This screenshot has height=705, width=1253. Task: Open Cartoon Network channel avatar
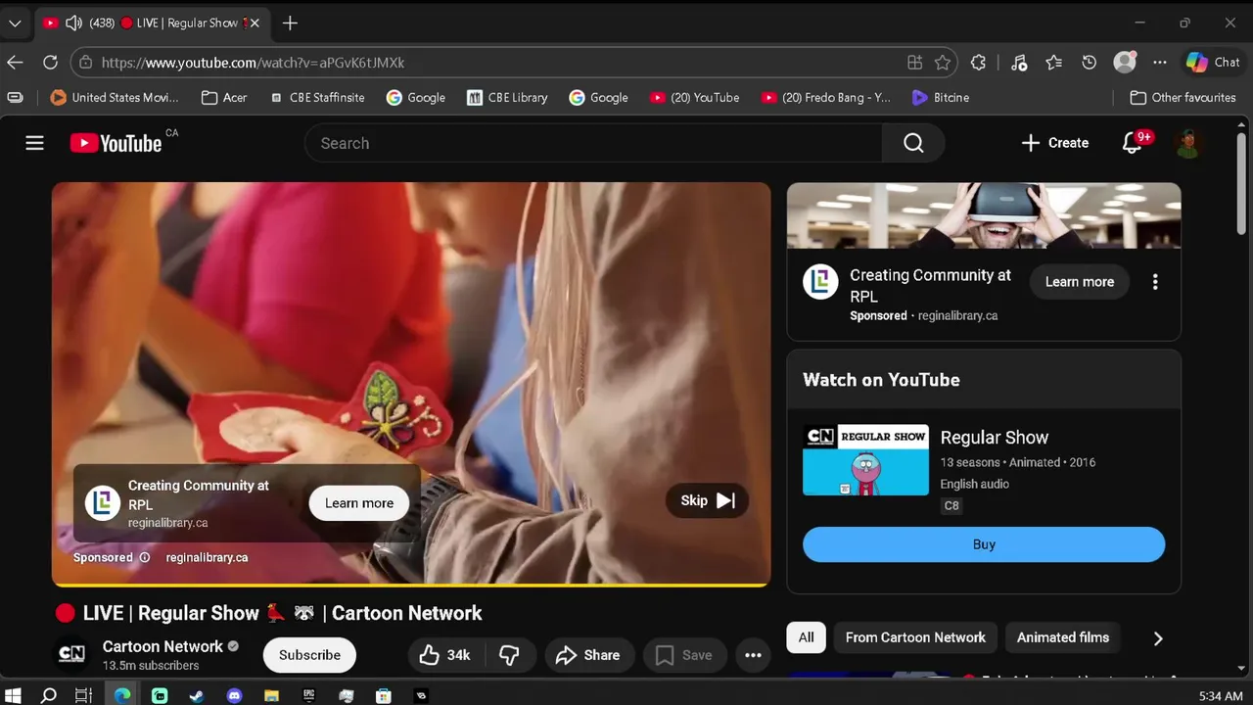pyautogui.click(x=71, y=655)
